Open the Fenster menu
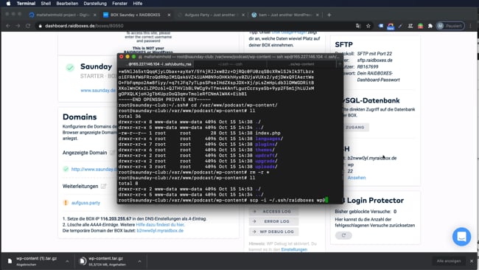This screenshot has height=270, width=479. coord(119,4)
